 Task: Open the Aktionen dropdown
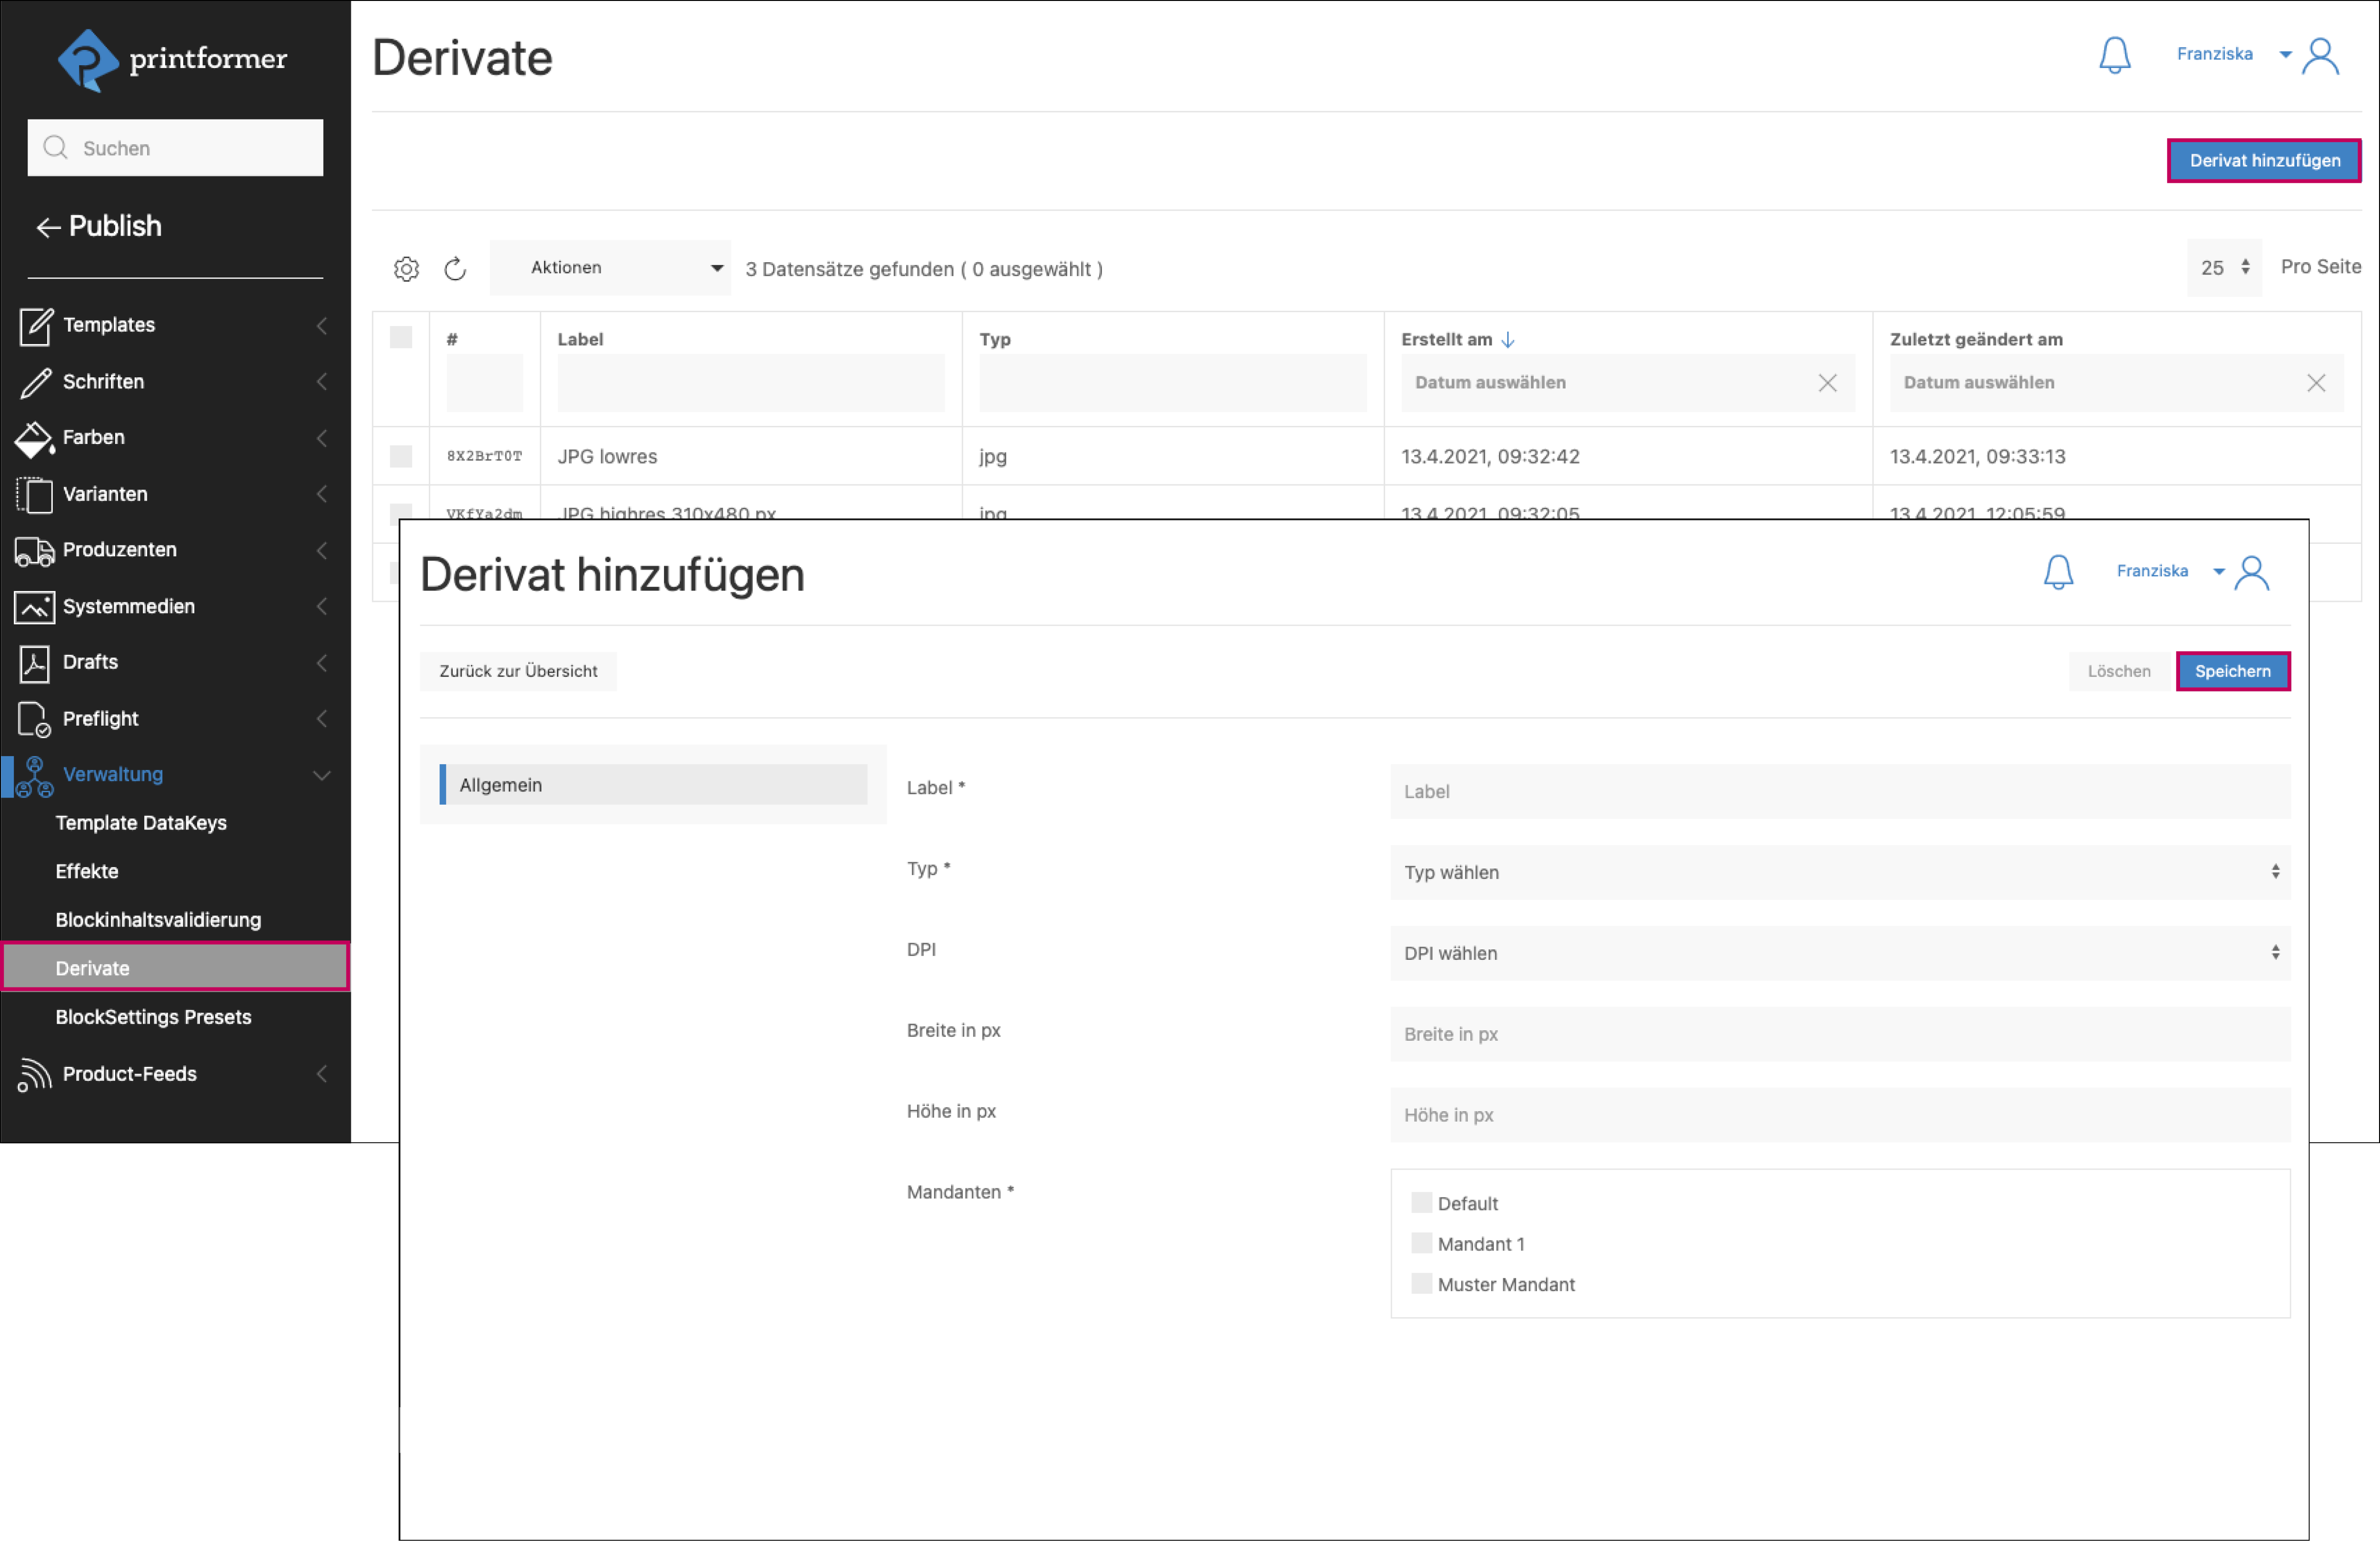pos(610,268)
